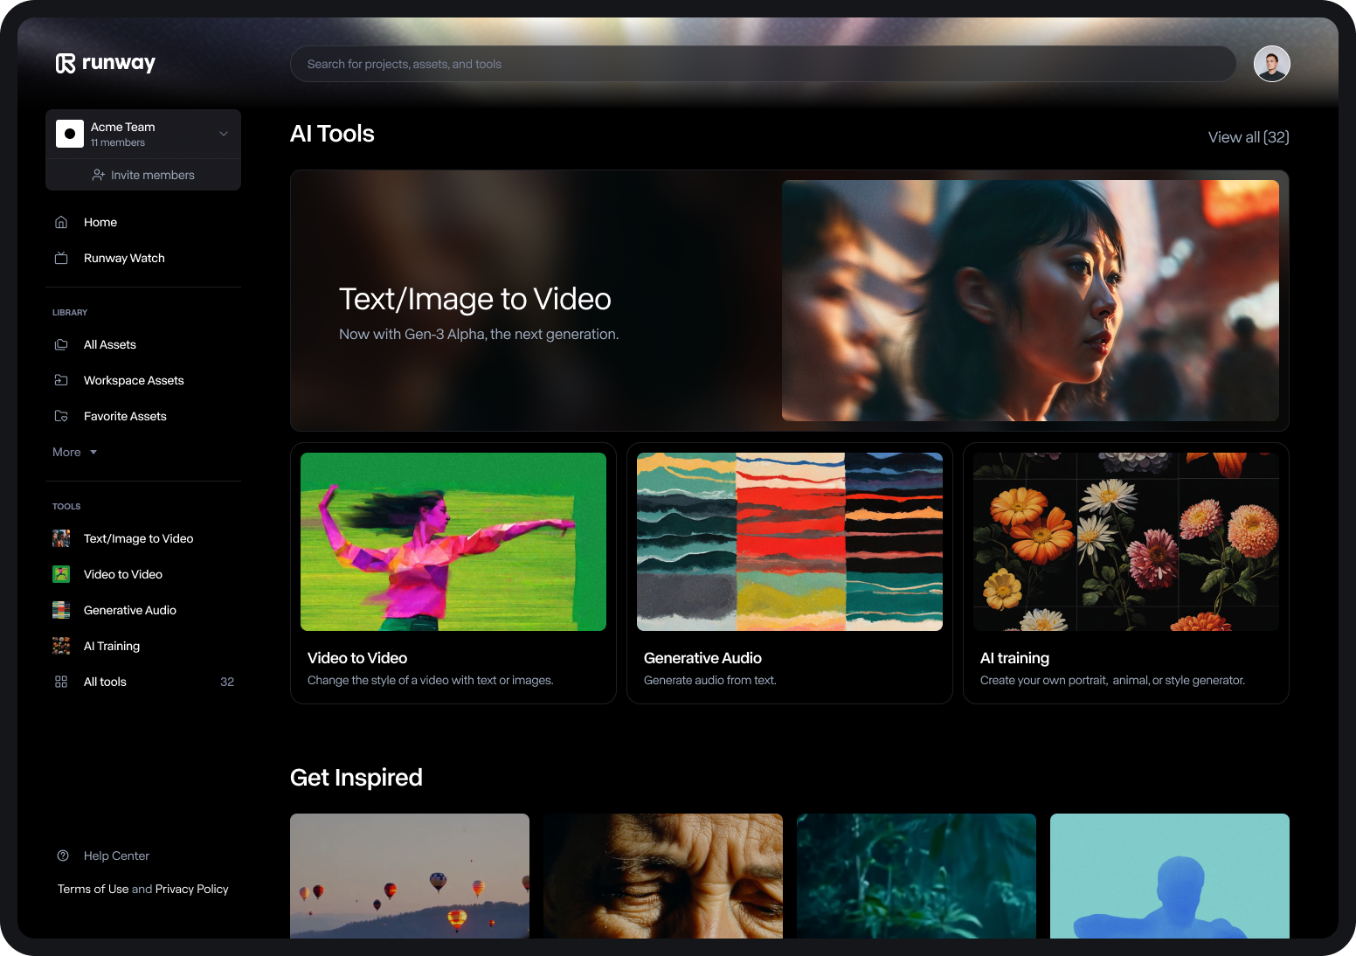
Task: Click the Text/Image to Video sidebar thumbnail icon
Action: click(61, 538)
